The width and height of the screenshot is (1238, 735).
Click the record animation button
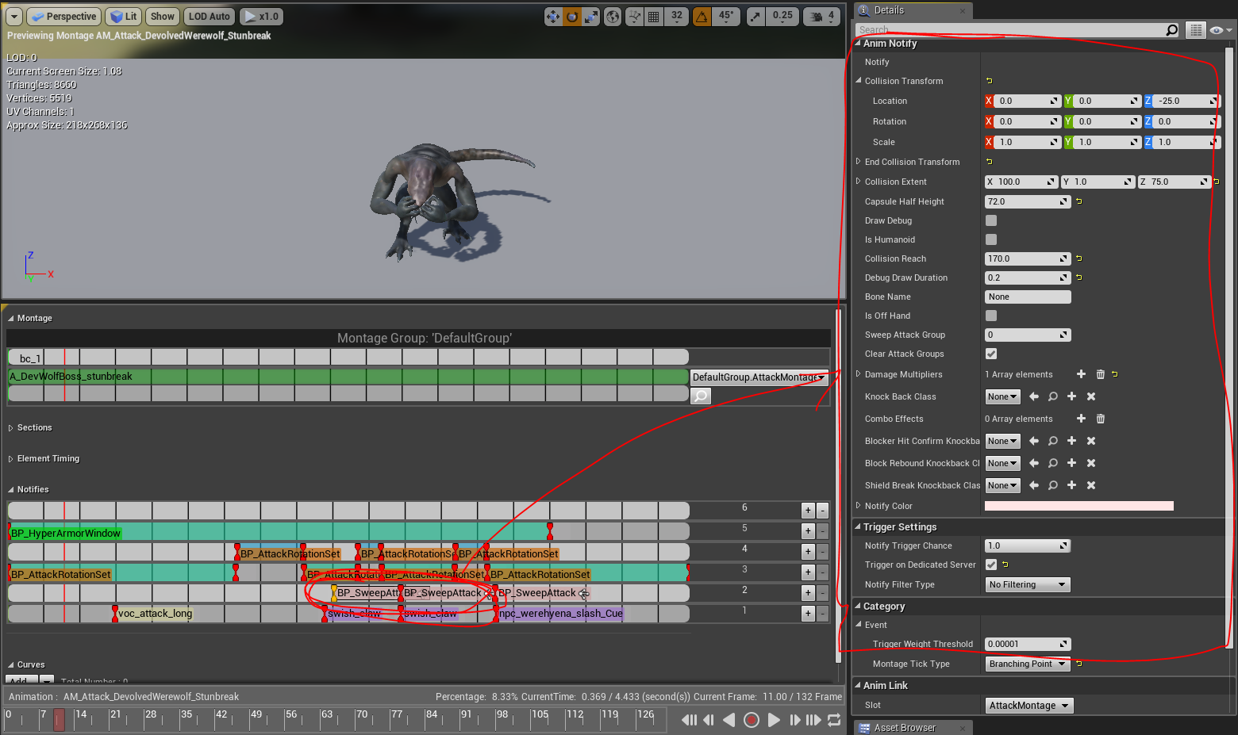tap(751, 720)
